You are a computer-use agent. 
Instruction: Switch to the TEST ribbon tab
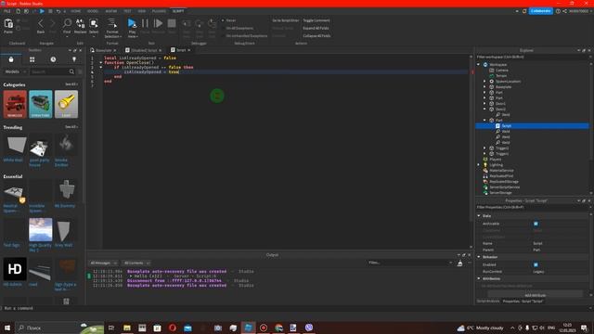point(127,11)
